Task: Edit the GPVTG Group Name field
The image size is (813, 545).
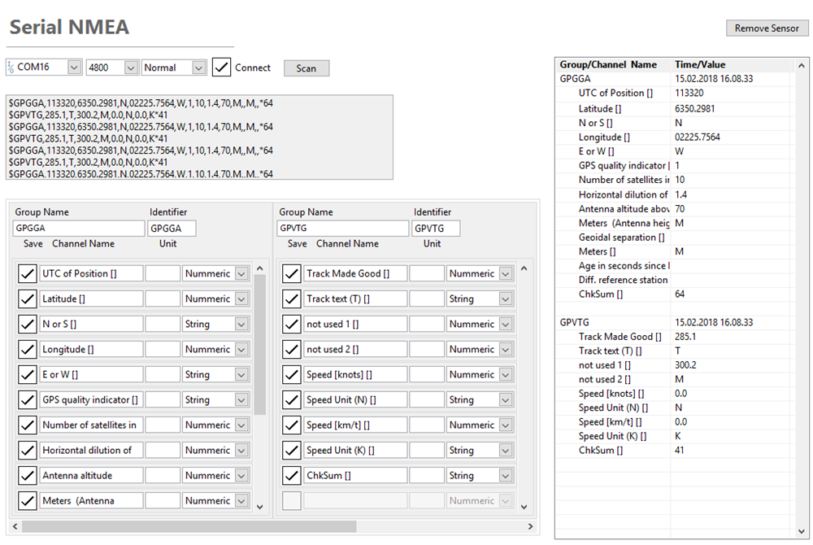Action: click(342, 228)
